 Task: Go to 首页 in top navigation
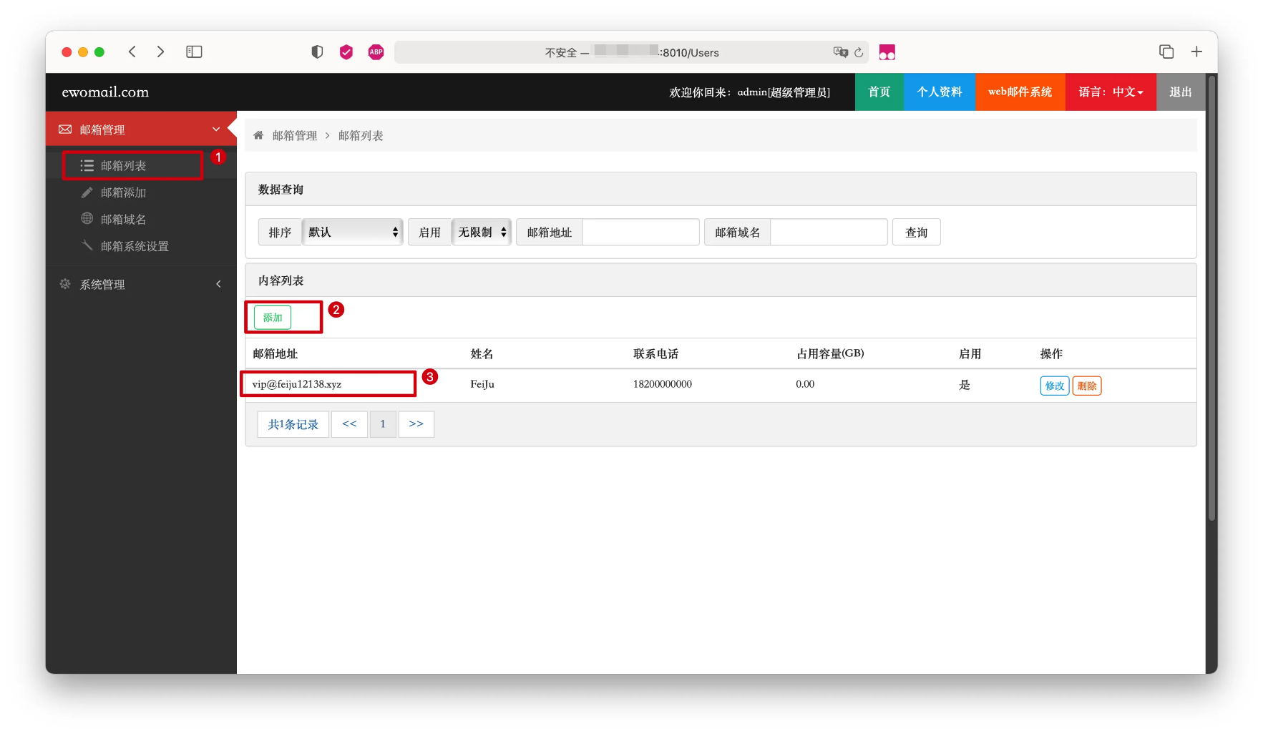[x=879, y=92]
